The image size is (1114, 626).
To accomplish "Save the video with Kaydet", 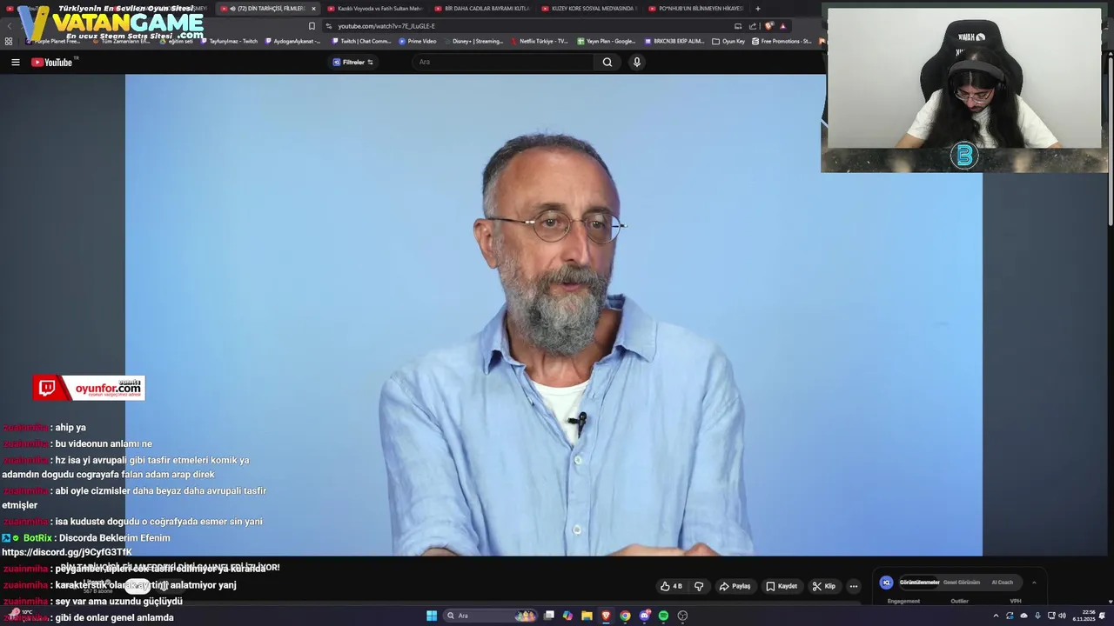I will (781, 586).
